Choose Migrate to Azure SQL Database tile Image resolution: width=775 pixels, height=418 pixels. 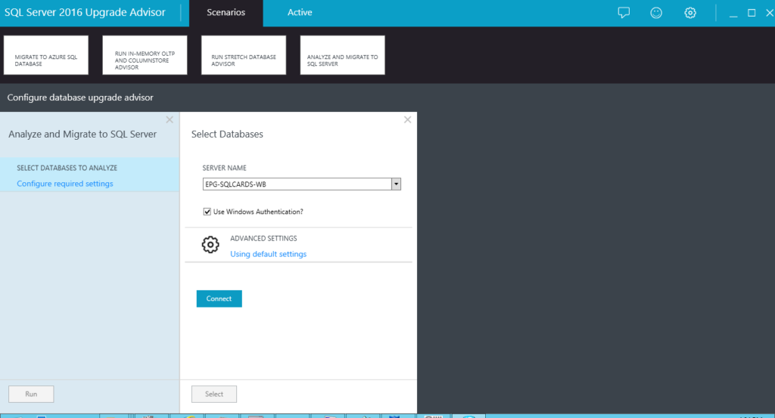point(46,55)
